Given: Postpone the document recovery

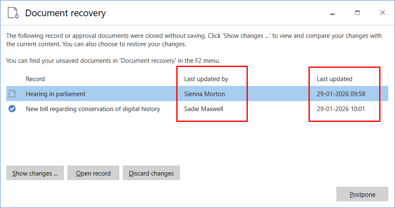Looking at the screenshot, I should click(362, 194).
